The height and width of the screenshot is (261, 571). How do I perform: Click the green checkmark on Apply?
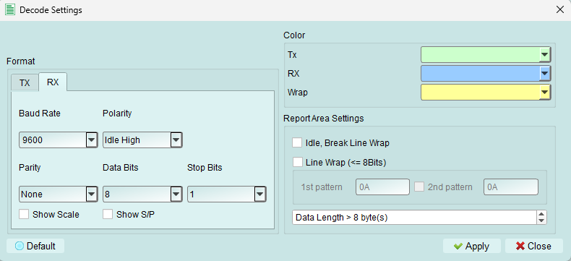point(458,247)
